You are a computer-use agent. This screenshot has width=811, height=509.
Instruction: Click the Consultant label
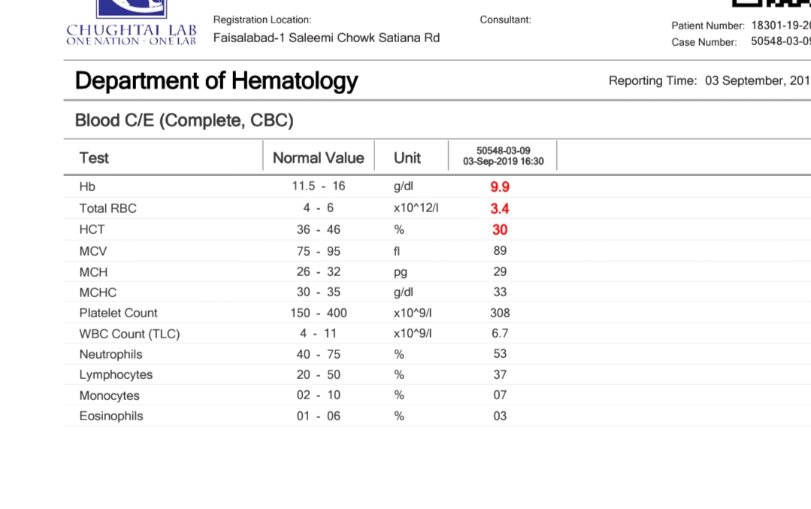point(505,20)
